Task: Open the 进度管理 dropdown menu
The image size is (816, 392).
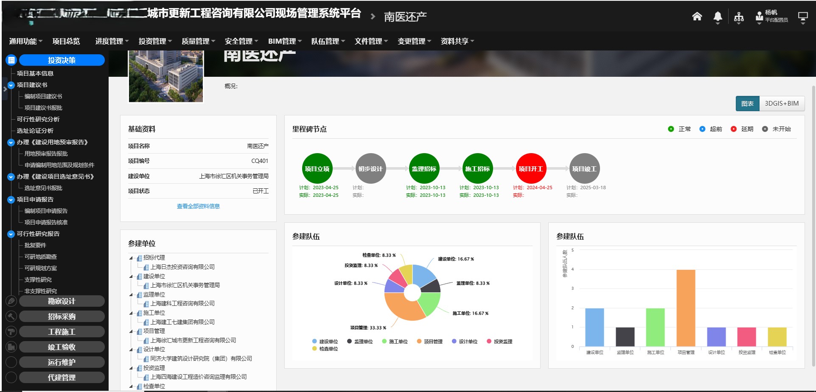Action: pyautogui.click(x=112, y=41)
